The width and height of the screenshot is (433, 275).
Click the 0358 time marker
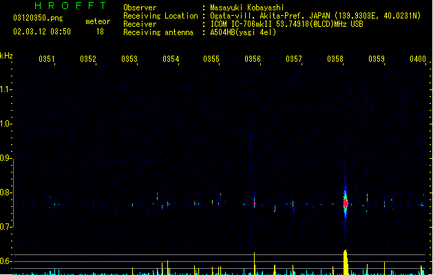335,59
